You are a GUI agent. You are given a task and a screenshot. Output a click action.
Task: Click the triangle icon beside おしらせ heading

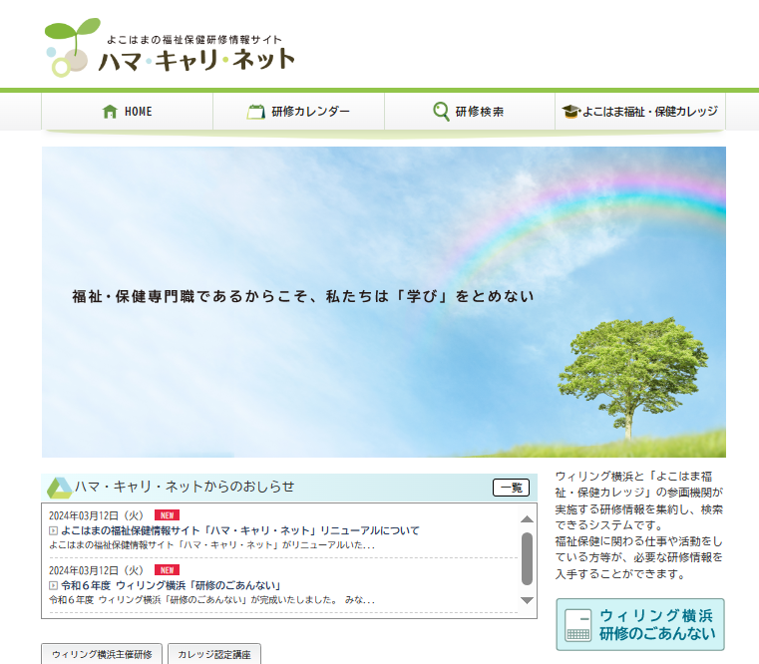60,488
